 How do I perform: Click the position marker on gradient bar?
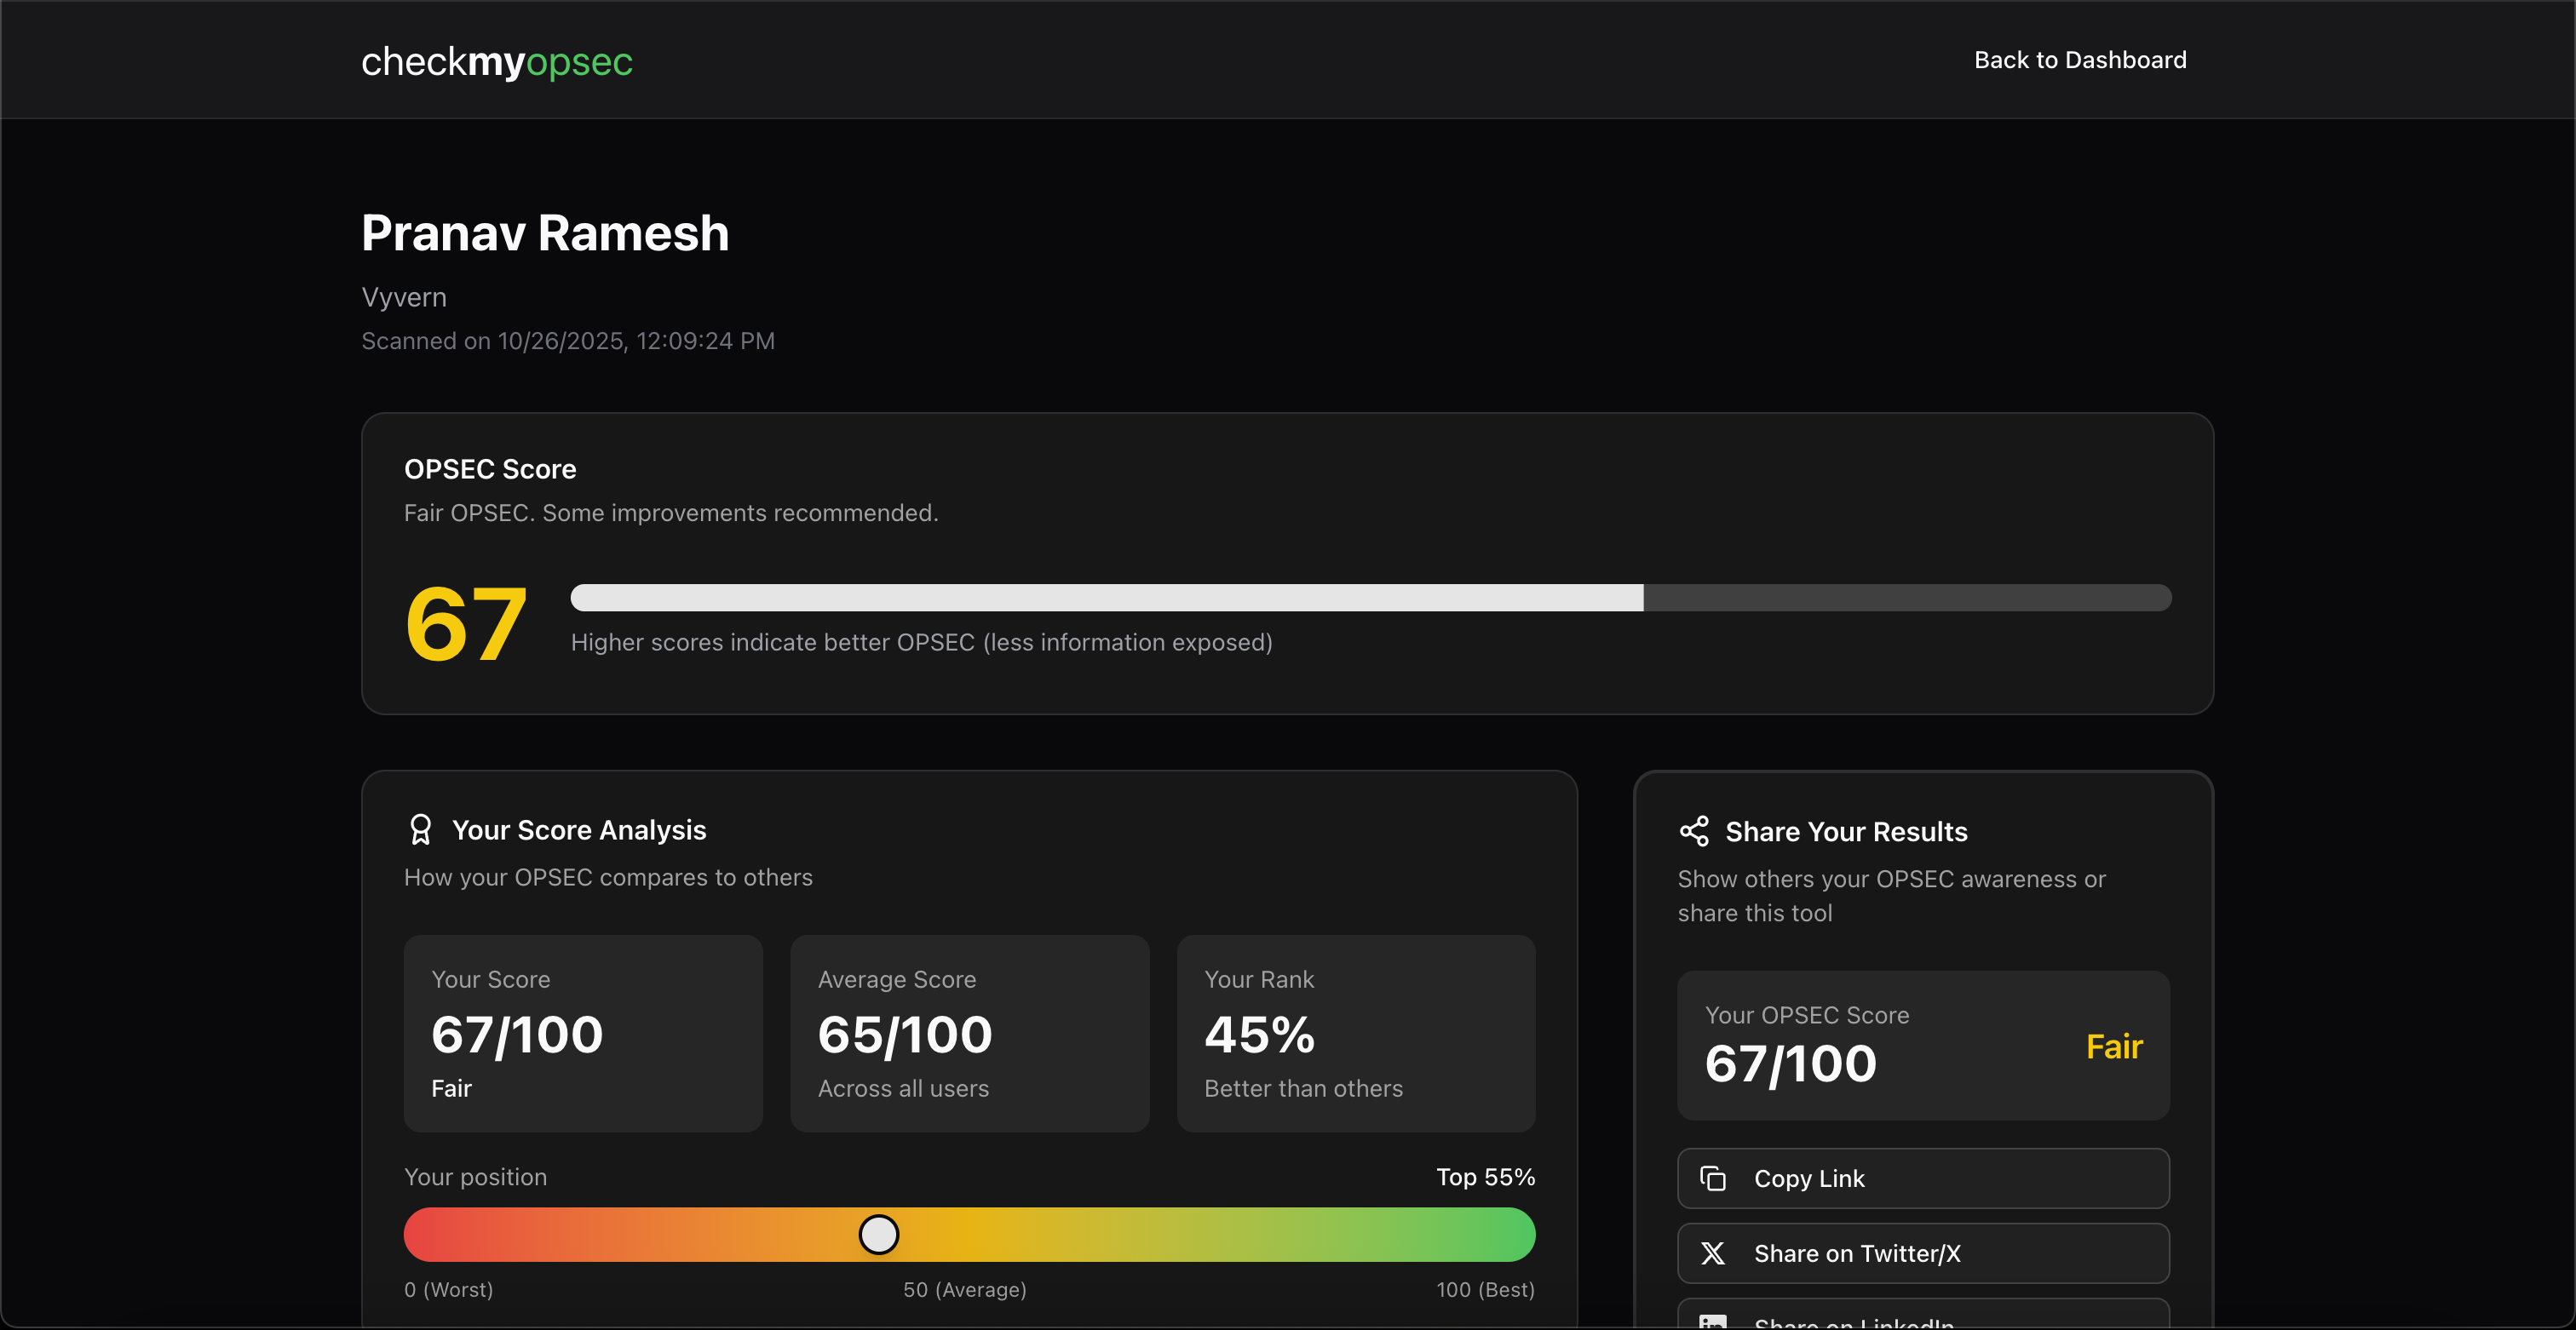tap(879, 1234)
